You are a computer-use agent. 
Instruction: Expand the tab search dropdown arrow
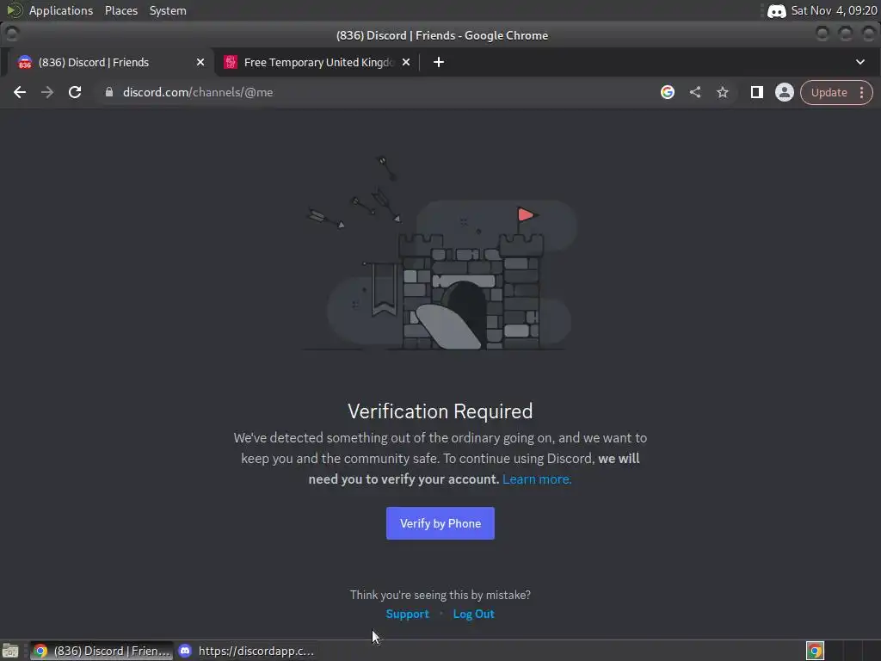[x=860, y=62]
